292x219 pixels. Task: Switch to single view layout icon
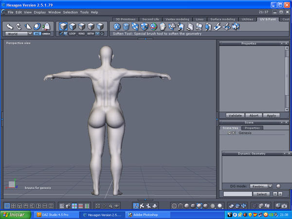(x=6, y=206)
